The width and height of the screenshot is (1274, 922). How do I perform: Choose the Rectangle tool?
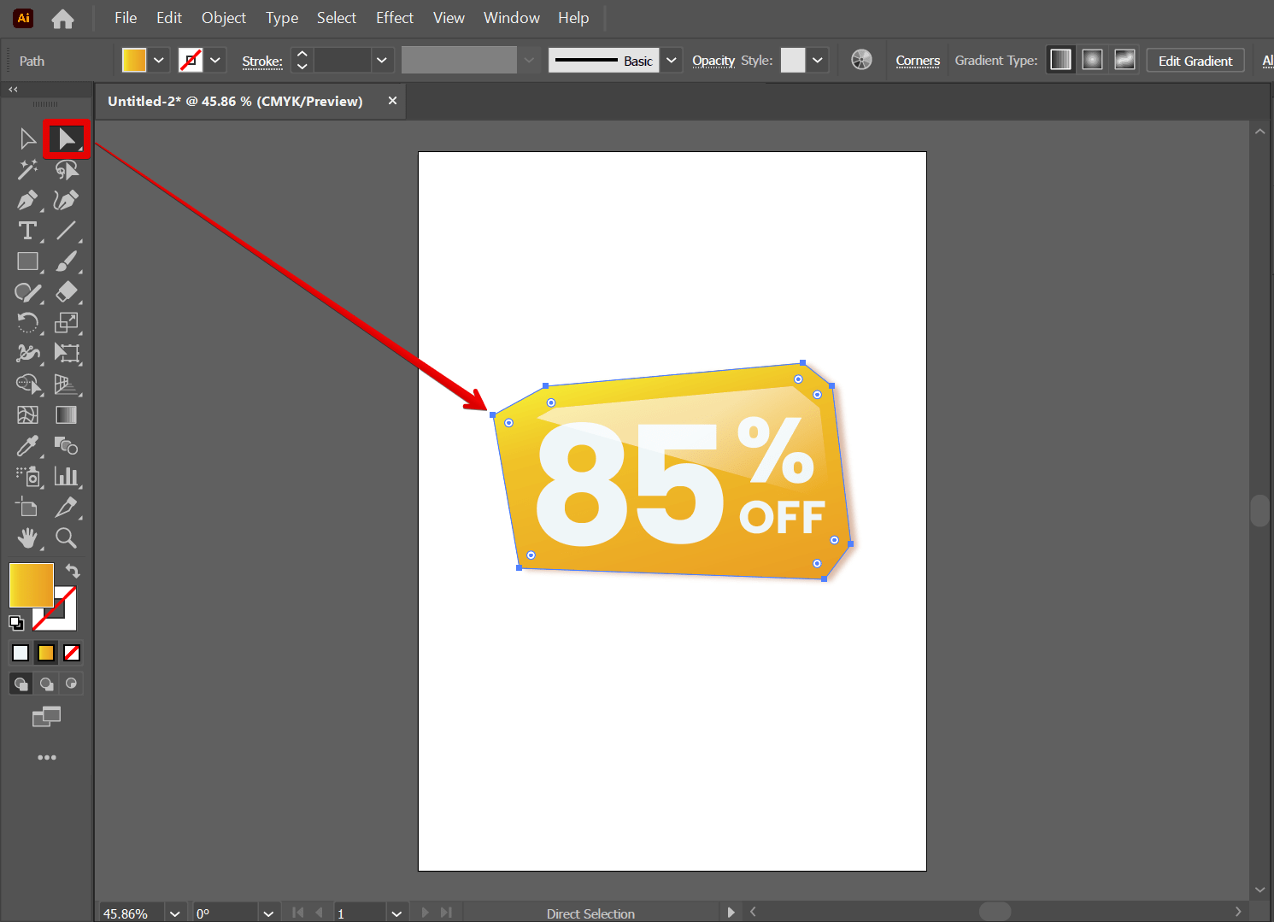click(x=27, y=261)
